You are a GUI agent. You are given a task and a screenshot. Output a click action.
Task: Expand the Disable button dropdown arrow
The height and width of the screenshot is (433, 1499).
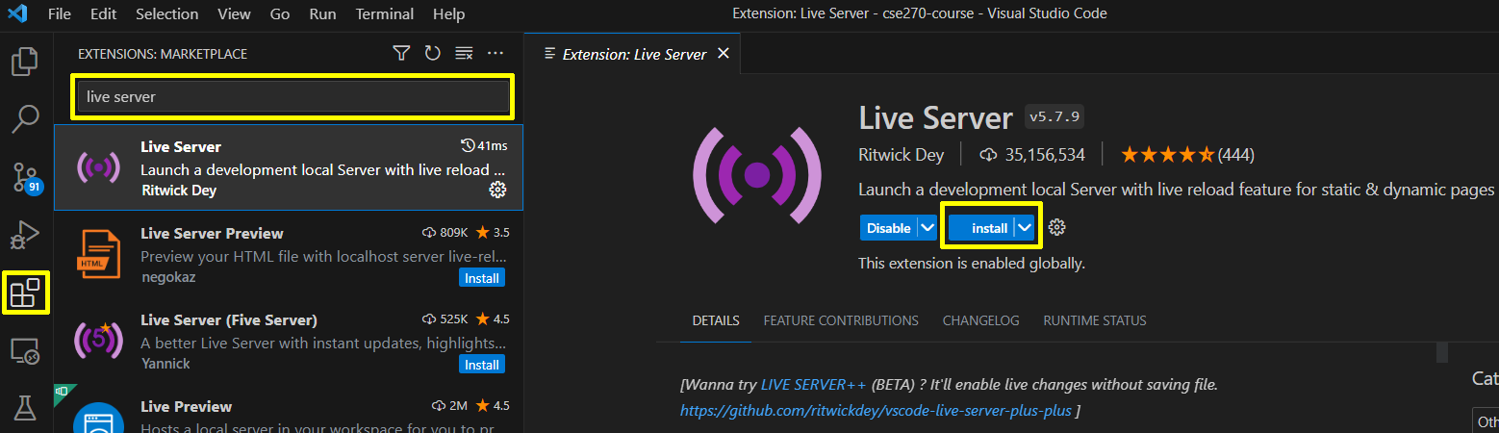[x=927, y=228]
